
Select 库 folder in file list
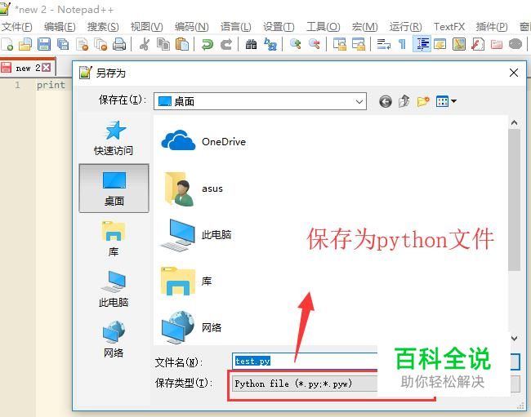tap(186, 281)
